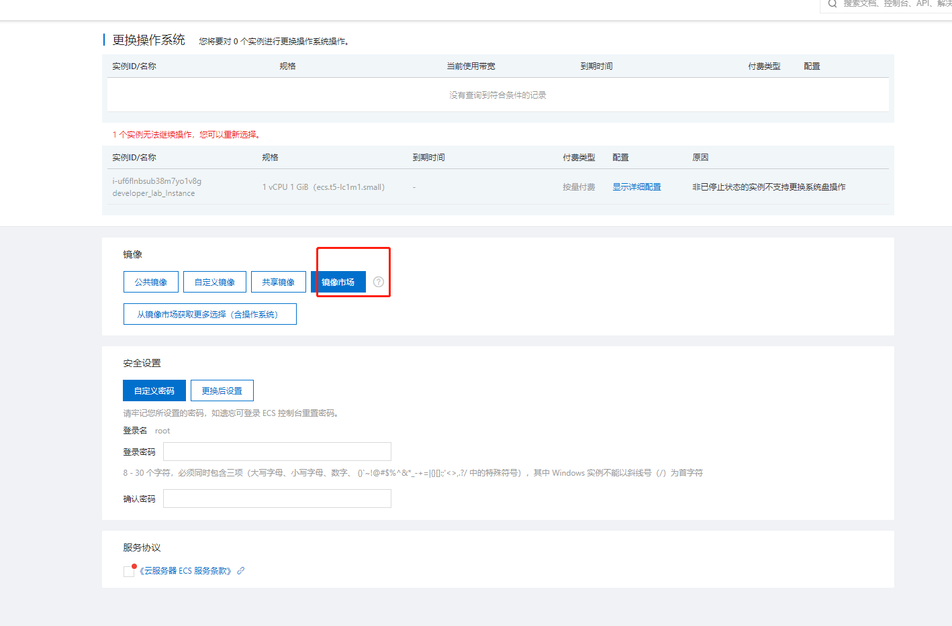
Task: Switch to the 自定义镜像 option
Action: pyautogui.click(x=215, y=282)
